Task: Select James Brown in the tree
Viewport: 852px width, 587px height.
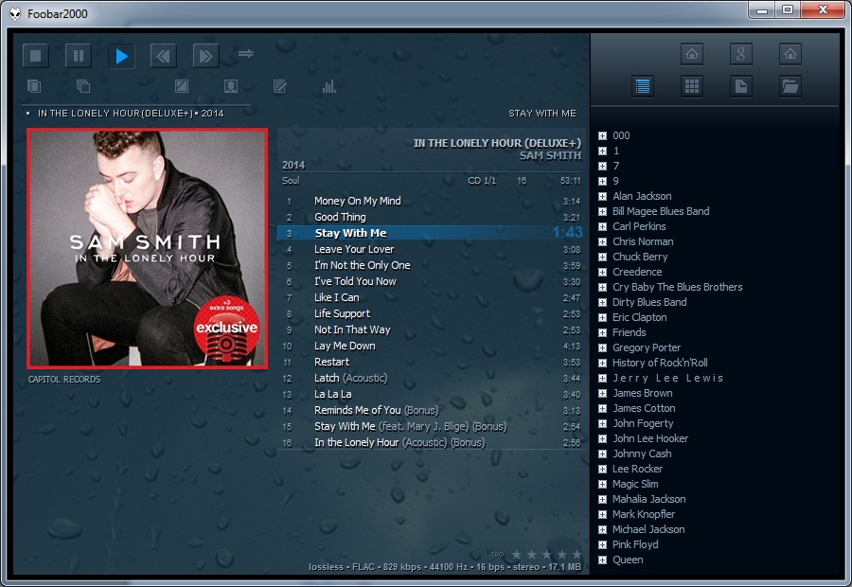Action: pyautogui.click(x=642, y=393)
